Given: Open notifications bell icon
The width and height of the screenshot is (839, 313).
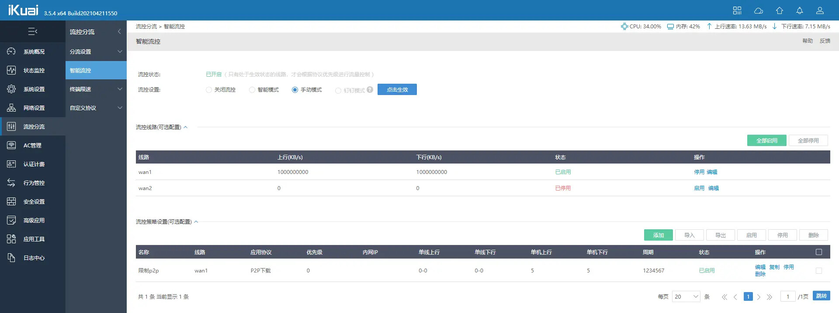Looking at the screenshot, I should click(800, 10).
